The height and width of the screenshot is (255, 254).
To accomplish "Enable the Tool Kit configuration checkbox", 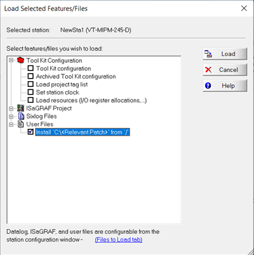I will [30, 69].
